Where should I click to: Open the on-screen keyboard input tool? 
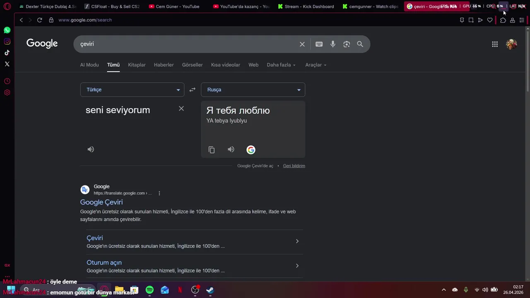pos(319,44)
